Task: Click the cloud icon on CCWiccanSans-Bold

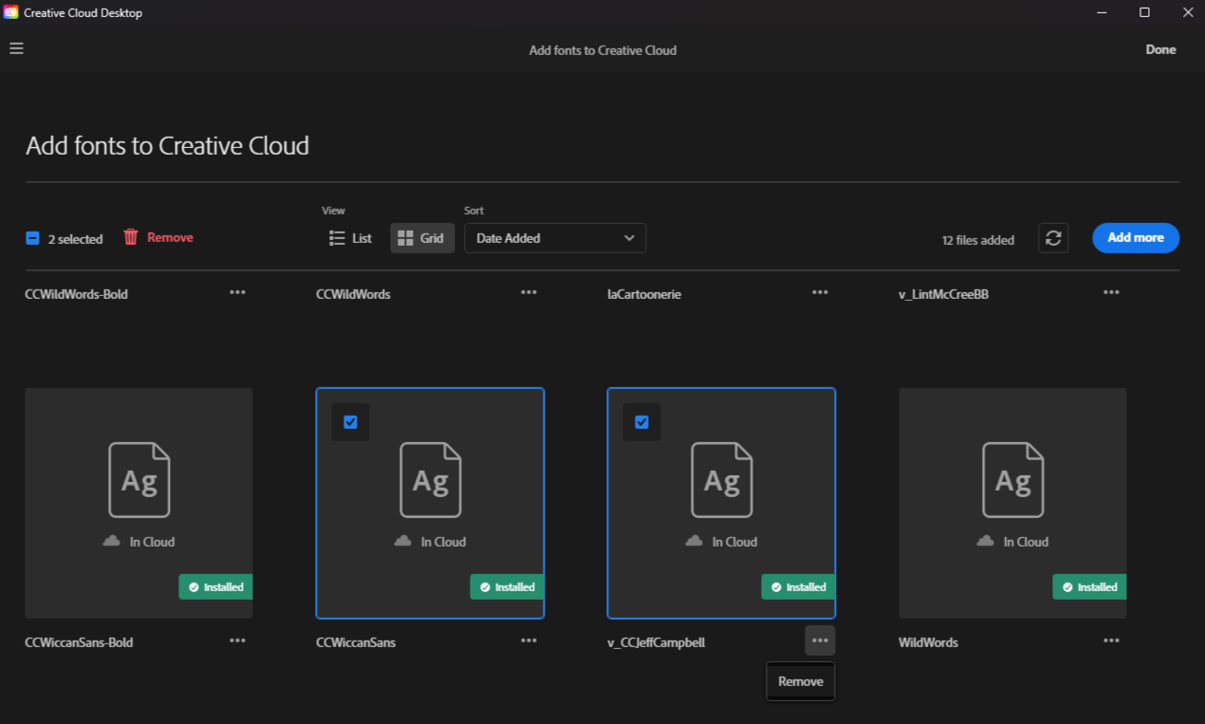Action: (x=110, y=541)
